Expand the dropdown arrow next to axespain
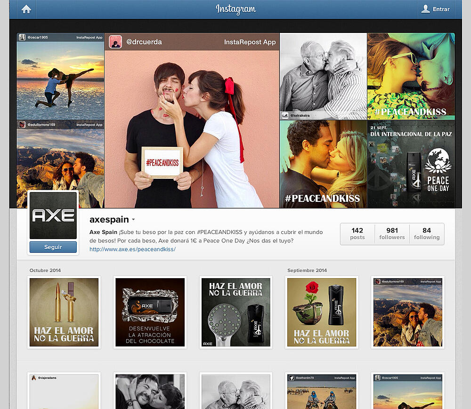 [133, 220]
